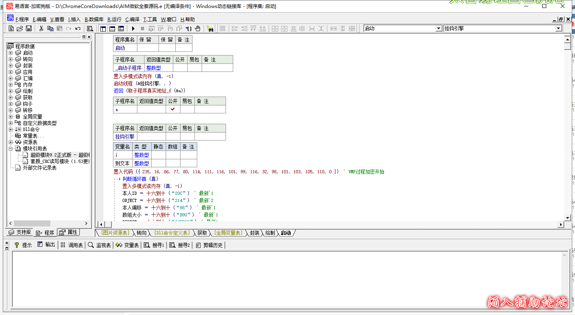This screenshot has width=575, height=315.
Task: Click the 判断循环首 code link
Action: [x=134, y=178]
